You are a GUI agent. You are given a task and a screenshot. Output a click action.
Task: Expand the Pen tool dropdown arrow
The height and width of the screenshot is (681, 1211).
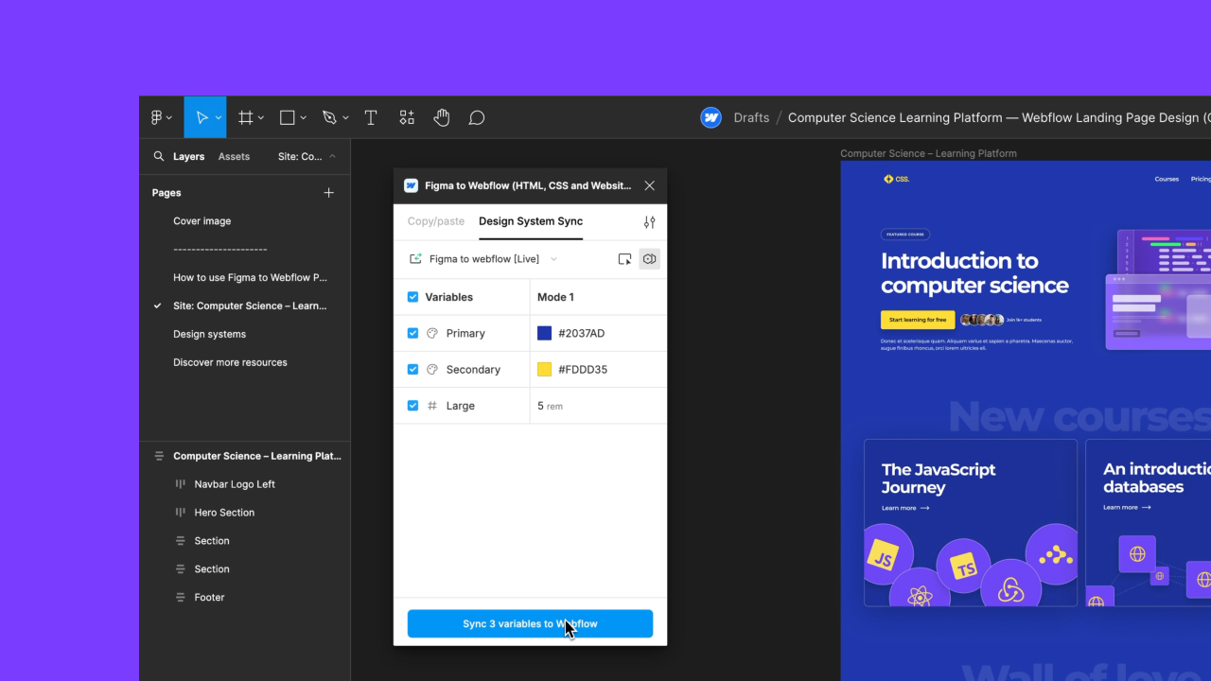pos(345,118)
